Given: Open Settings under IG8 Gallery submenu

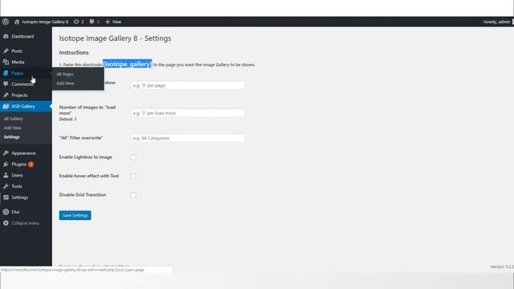Looking at the screenshot, I should [11, 137].
